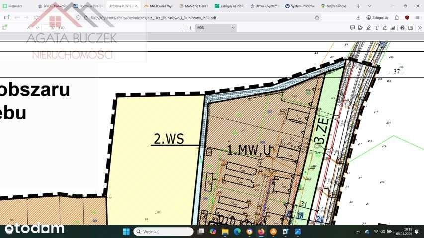Switch to the Poczta tab
The width and height of the screenshot is (424, 238).
(x=88, y=6)
